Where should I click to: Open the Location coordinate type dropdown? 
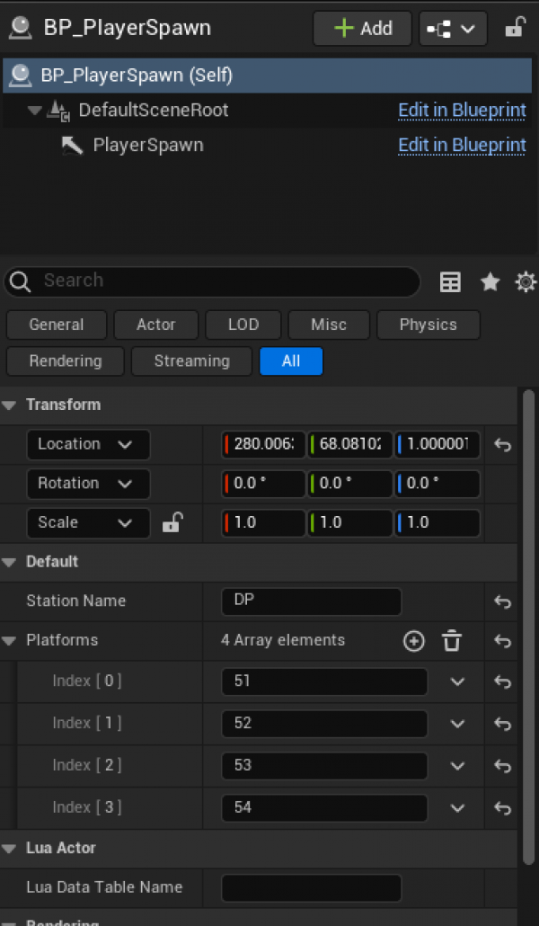click(88, 444)
